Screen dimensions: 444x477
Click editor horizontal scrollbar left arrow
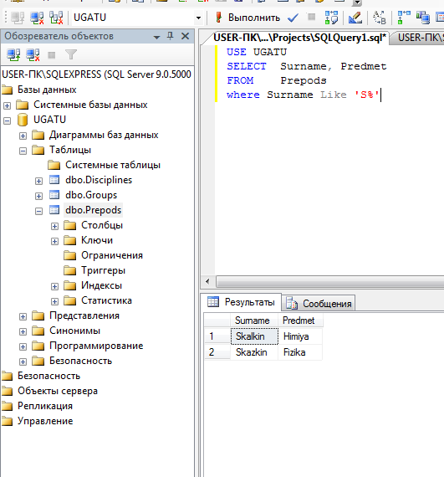(x=207, y=281)
